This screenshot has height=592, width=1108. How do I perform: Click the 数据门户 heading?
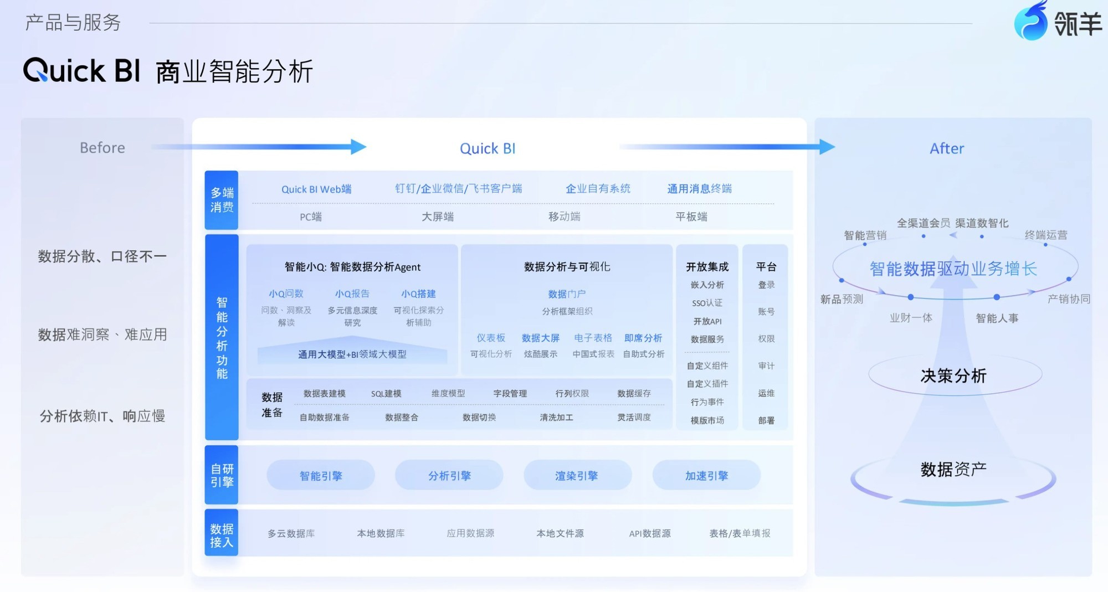tap(567, 294)
